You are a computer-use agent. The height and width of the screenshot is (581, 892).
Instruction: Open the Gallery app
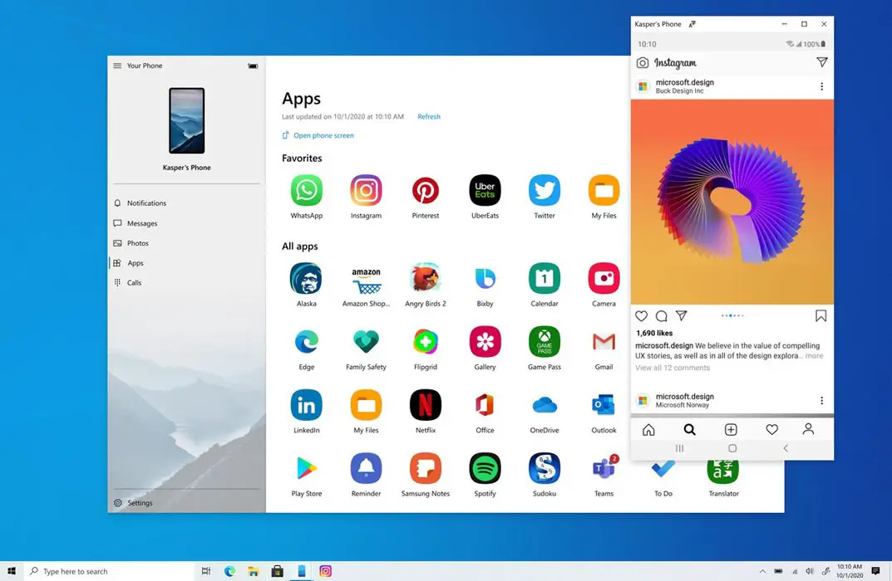coord(485,342)
